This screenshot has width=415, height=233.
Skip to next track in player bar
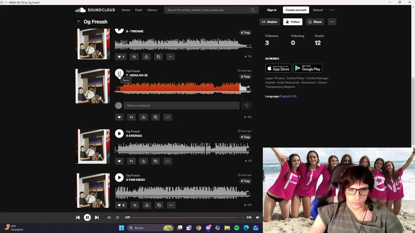point(97,217)
